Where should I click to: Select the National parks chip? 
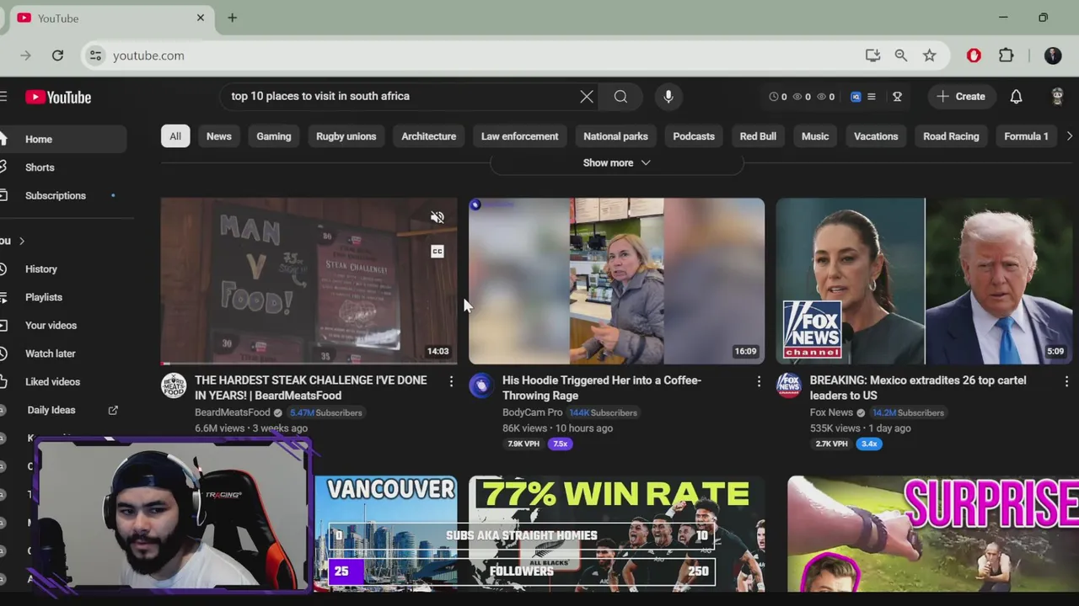[615, 136]
